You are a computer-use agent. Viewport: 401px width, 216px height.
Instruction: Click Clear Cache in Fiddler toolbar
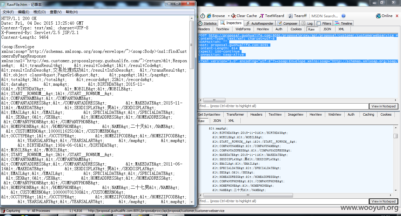tap(244, 16)
